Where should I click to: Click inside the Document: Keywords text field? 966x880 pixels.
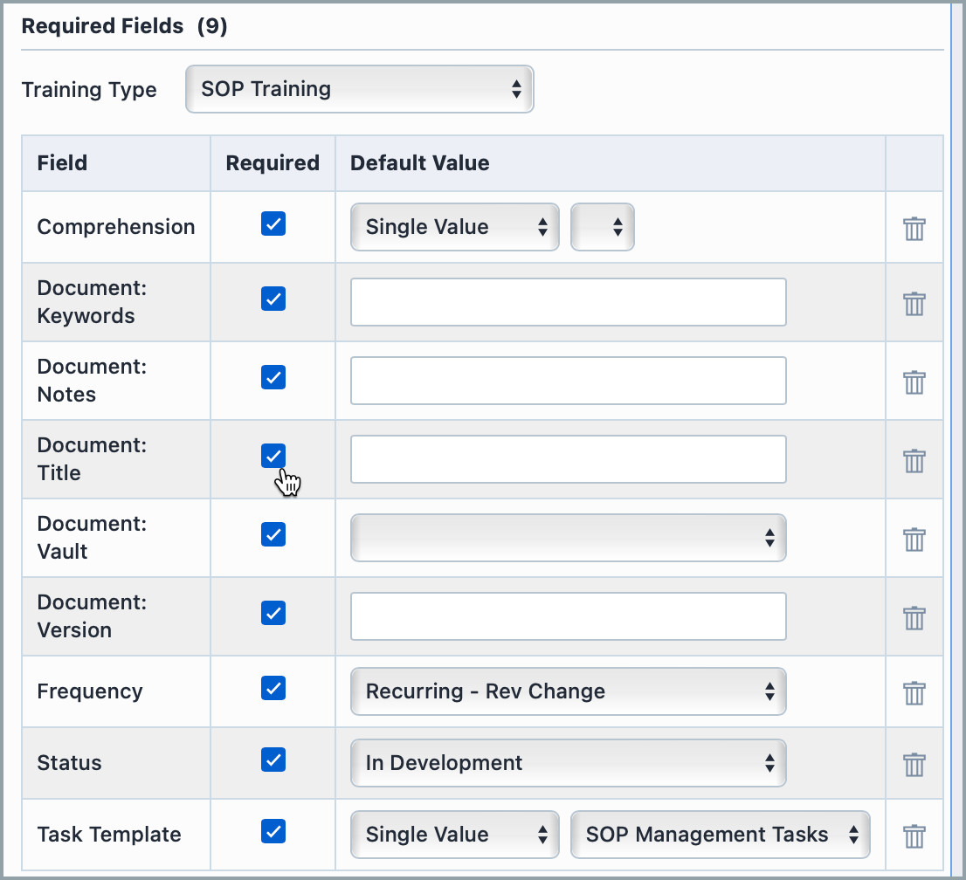tap(568, 302)
